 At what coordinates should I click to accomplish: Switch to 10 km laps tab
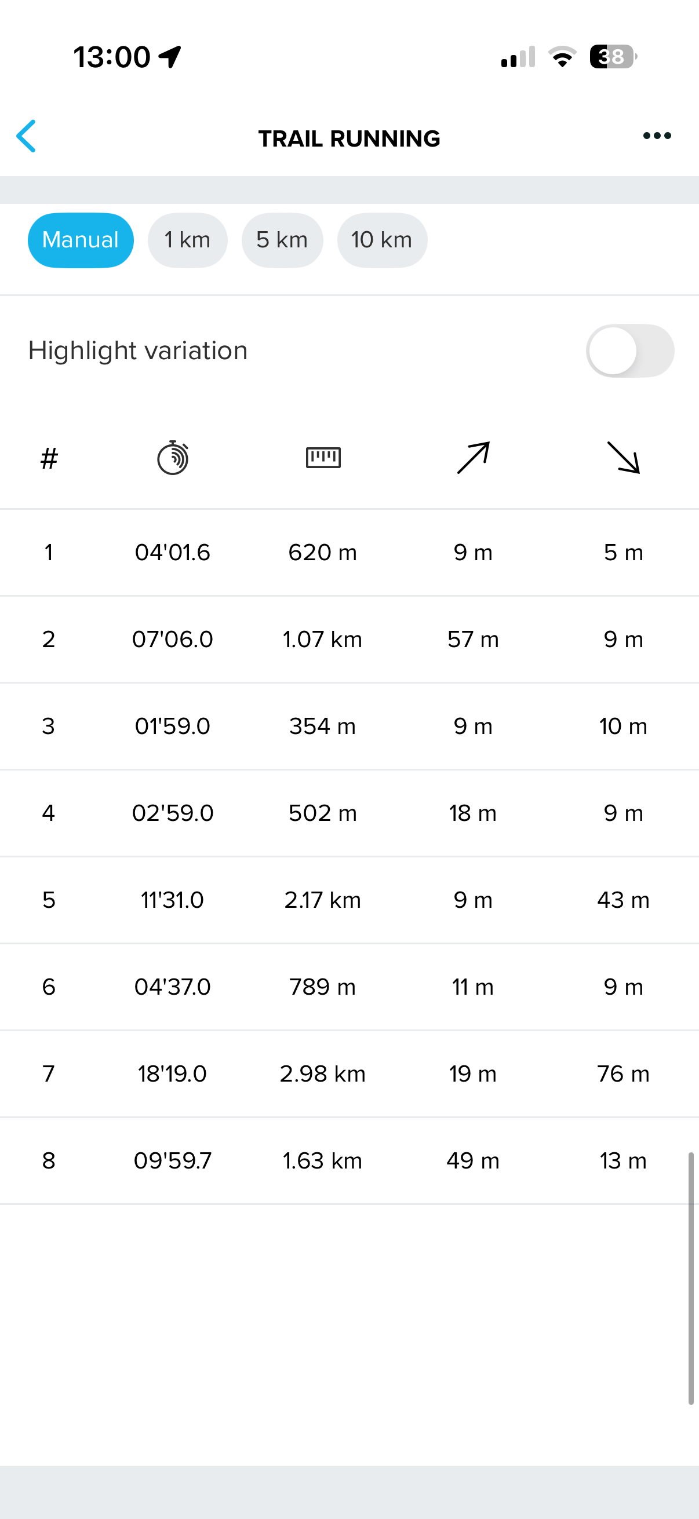tap(381, 240)
